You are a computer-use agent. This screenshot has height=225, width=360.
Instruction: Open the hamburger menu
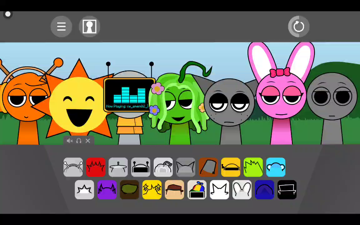61,27
